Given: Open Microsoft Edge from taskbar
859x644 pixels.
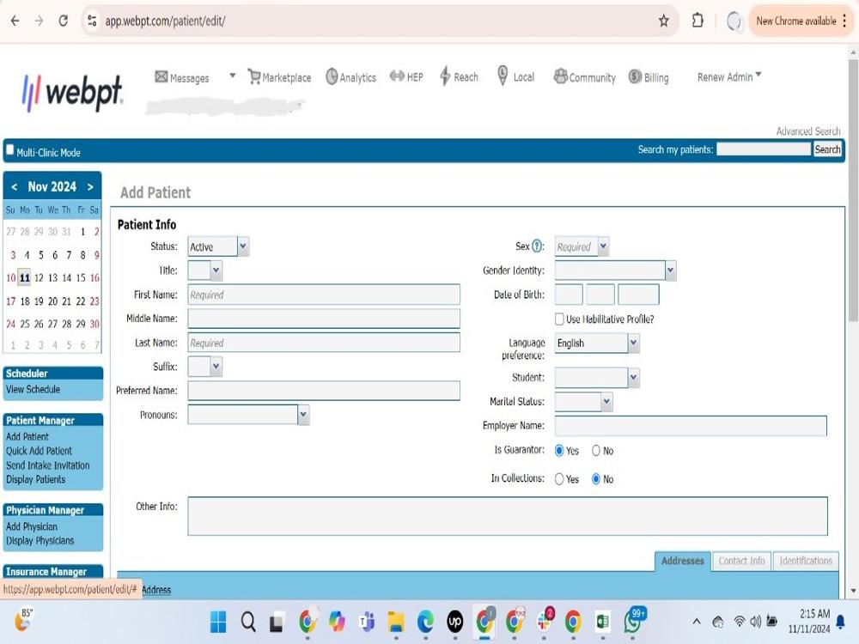Looking at the screenshot, I should pyautogui.click(x=425, y=622).
